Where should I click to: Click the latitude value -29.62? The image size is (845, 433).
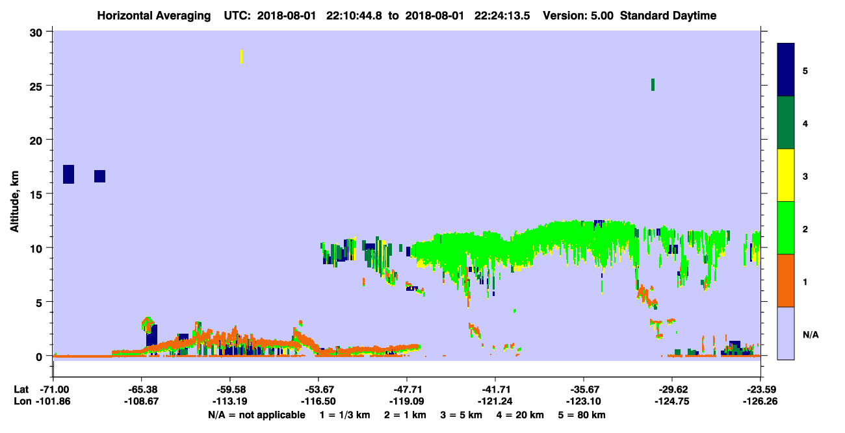pyautogui.click(x=672, y=390)
